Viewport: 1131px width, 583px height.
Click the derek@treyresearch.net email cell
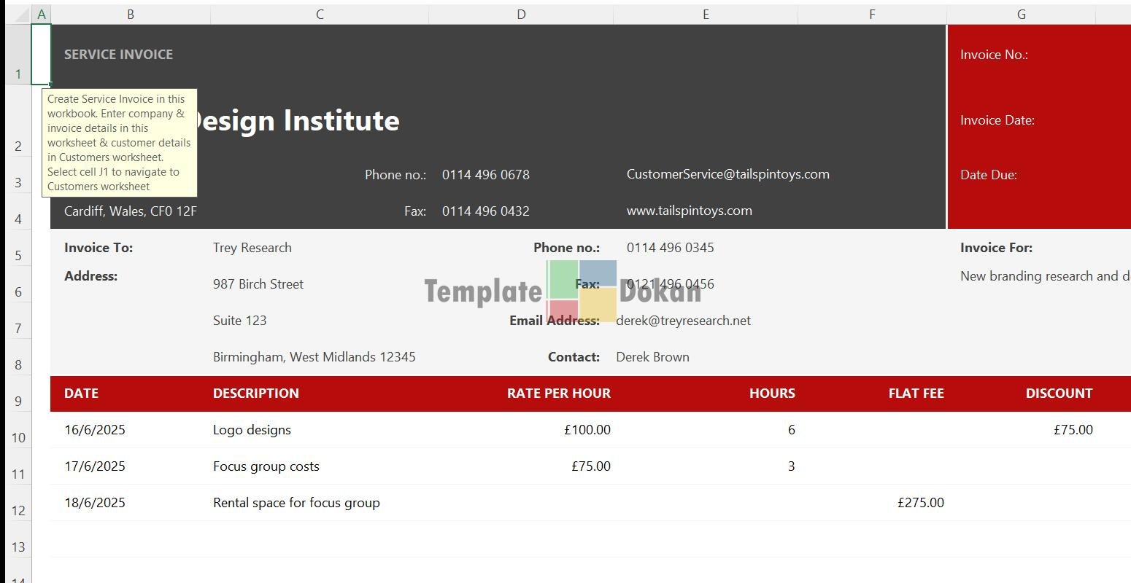point(683,321)
